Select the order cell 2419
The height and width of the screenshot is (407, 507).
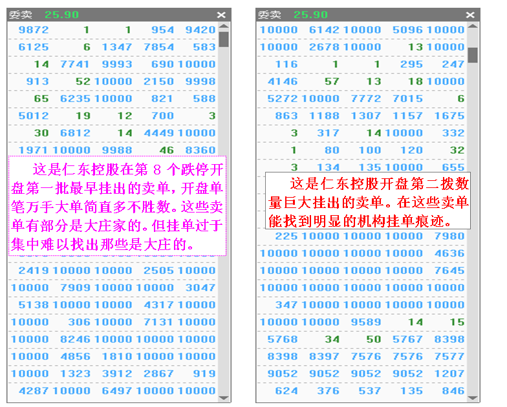[x=34, y=270]
